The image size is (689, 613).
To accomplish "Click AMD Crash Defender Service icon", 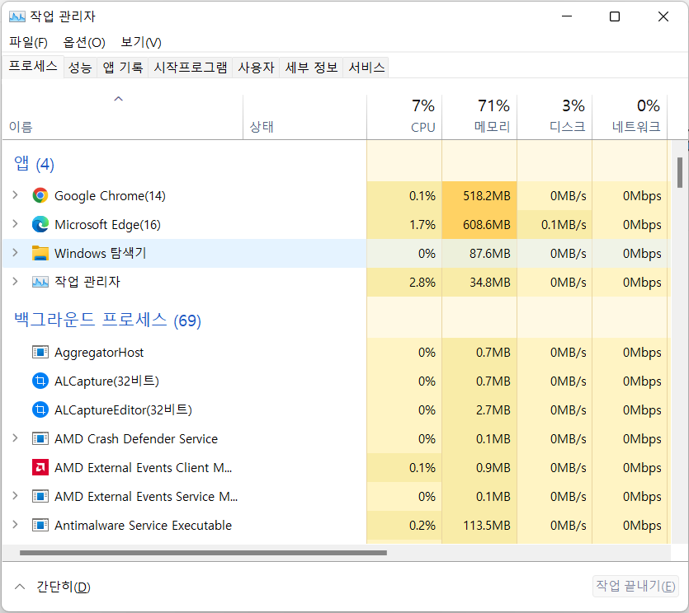I will click(x=40, y=438).
